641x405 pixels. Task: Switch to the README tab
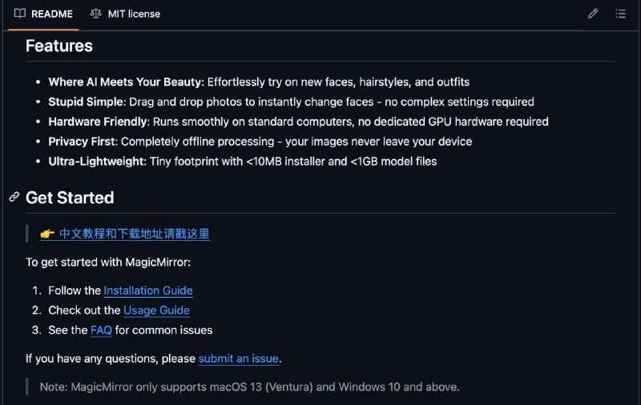coord(43,14)
